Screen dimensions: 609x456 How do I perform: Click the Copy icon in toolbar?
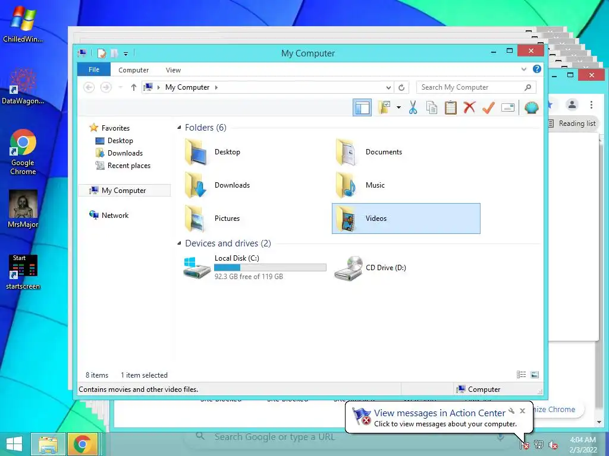coord(432,107)
